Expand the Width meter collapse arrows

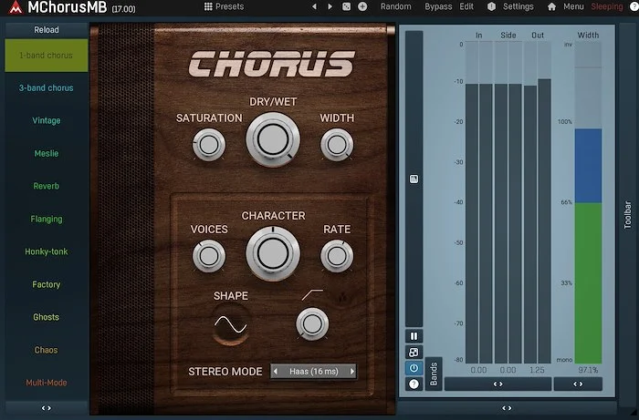pos(578,384)
